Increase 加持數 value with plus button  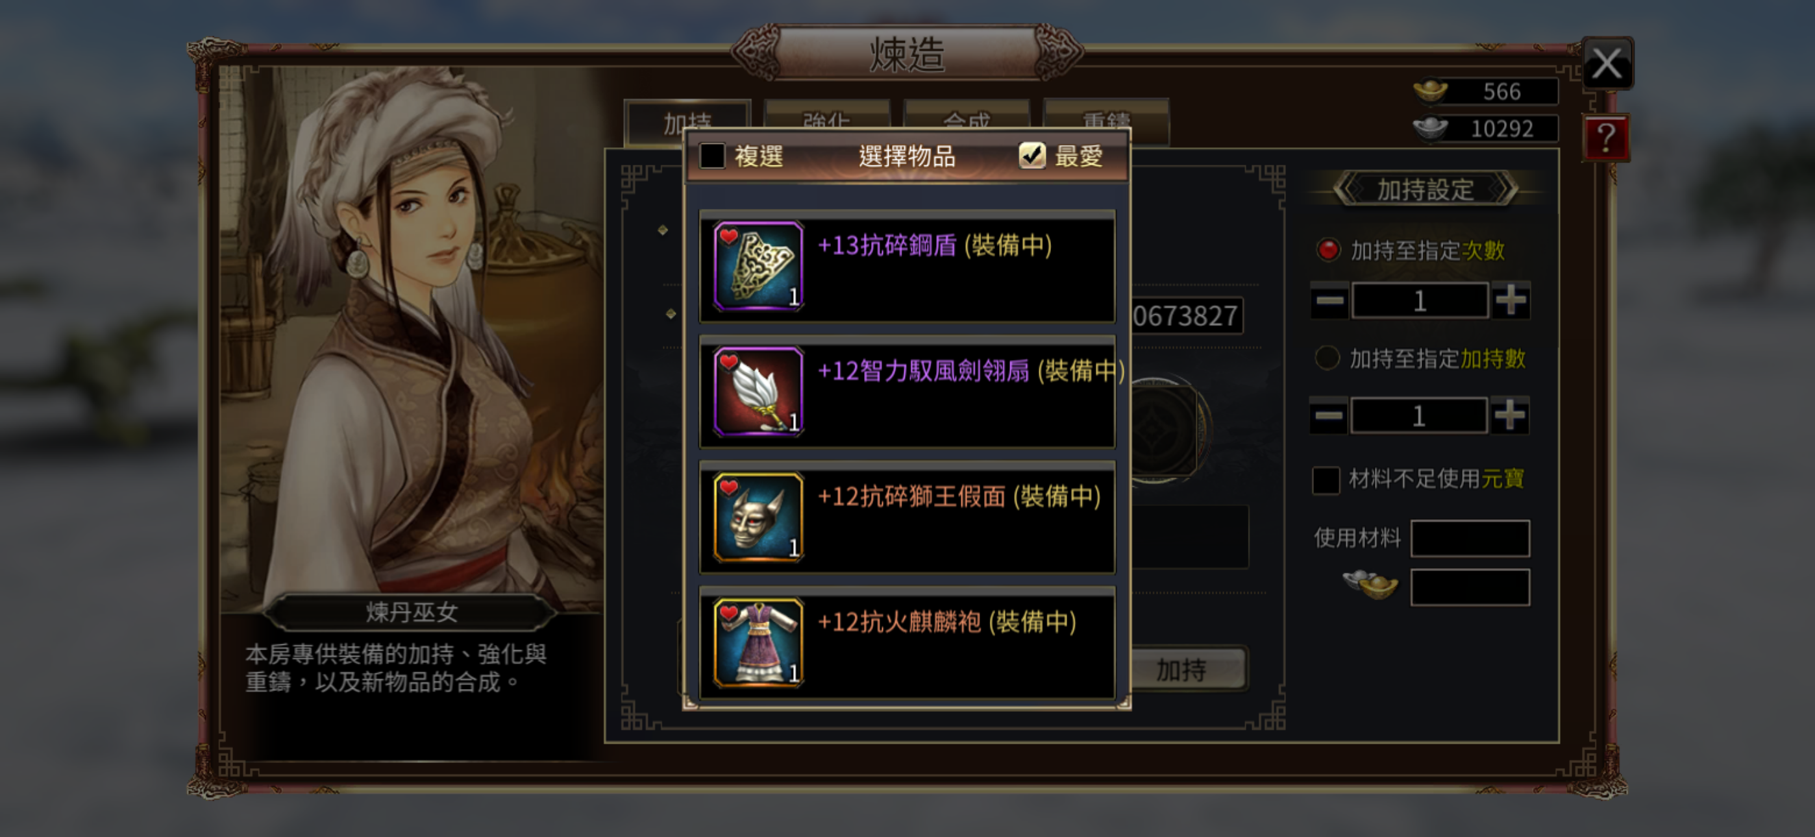[1510, 415]
